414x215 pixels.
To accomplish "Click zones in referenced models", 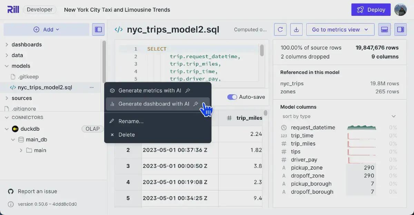I will [x=288, y=92].
